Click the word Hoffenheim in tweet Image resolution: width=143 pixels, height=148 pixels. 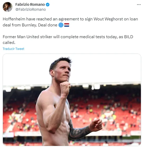(x=14, y=19)
